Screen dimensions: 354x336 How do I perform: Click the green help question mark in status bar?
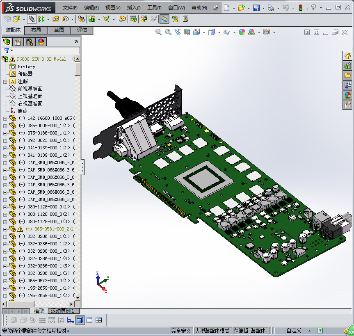320,331
